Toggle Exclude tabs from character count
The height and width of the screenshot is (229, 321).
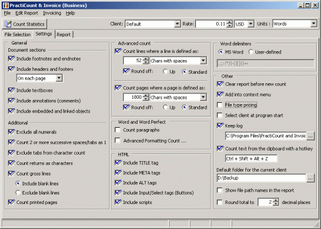point(11,153)
